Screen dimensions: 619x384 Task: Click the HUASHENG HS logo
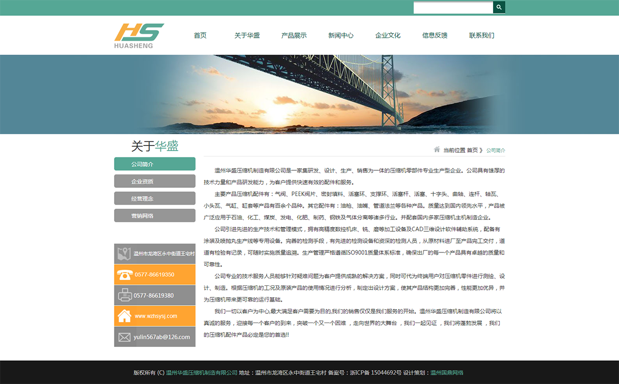click(139, 35)
